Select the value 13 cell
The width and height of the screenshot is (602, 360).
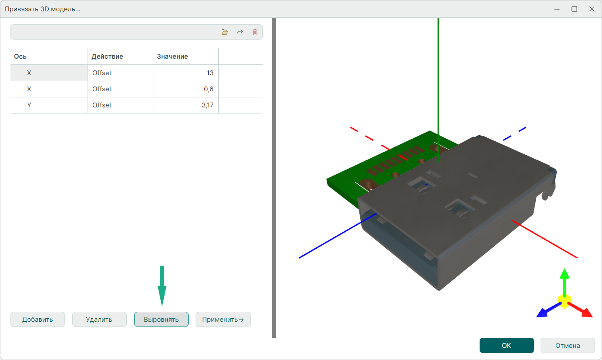coord(186,73)
